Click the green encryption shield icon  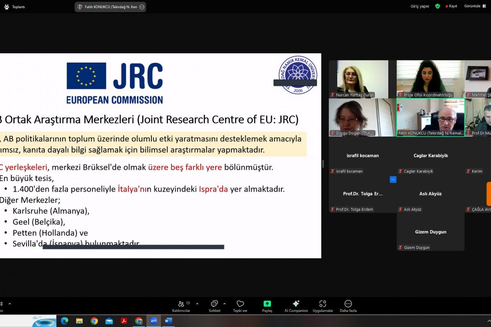437,6
